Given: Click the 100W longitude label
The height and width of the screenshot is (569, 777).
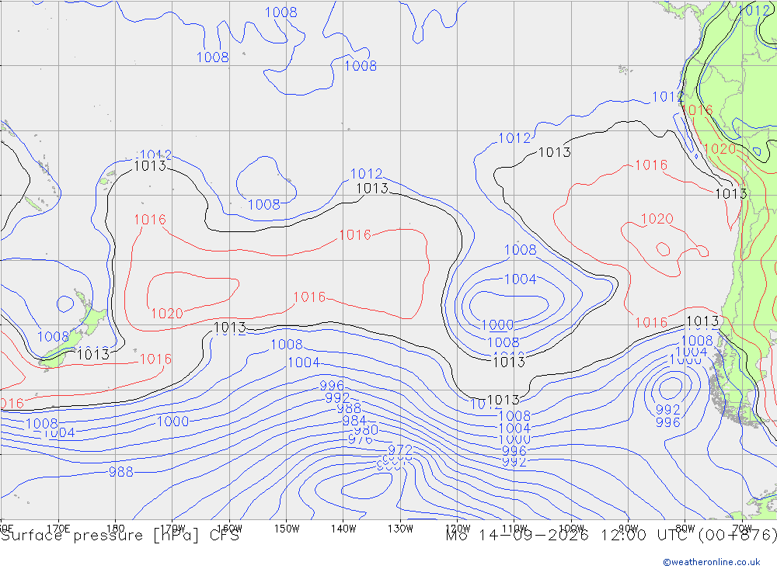Looking at the screenshot, I should 571,529.
